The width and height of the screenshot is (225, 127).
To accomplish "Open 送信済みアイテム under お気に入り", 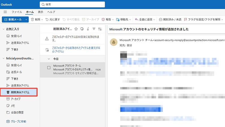I will [20, 43].
